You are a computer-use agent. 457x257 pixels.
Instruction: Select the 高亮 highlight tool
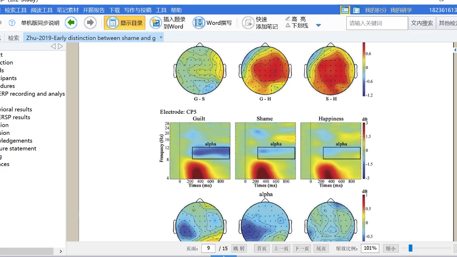pyautogui.click(x=296, y=19)
